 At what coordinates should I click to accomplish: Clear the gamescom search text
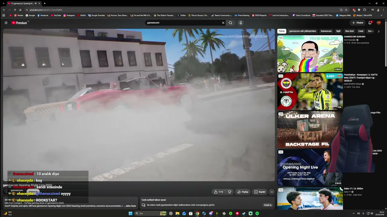pyautogui.click(x=223, y=23)
